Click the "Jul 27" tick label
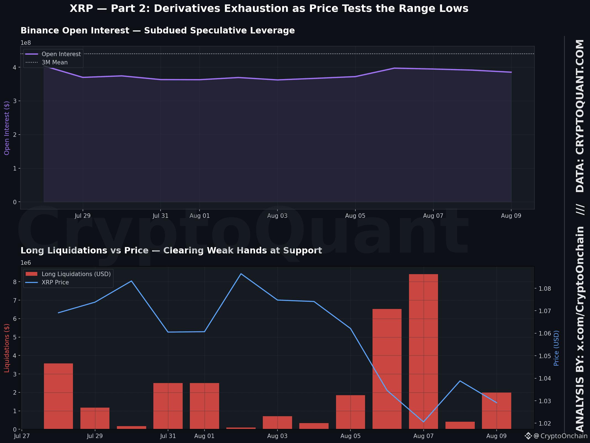Screen dimensions: 590x443 22,436
